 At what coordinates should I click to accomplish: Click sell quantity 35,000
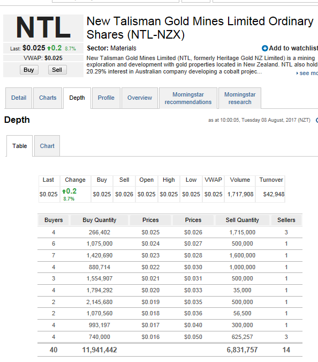pyautogui.click(x=242, y=291)
